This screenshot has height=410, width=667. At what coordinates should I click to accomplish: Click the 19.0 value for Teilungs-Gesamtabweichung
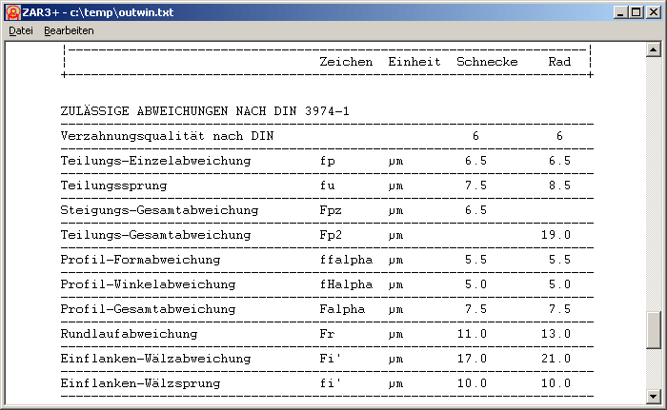click(x=556, y=235)
